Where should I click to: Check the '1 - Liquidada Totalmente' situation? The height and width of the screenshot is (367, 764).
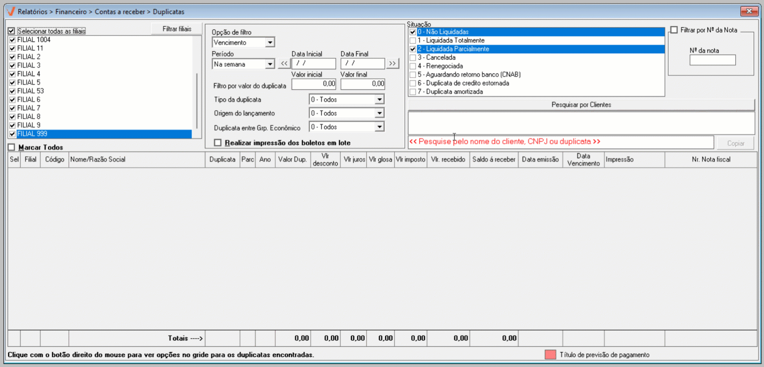[x=413, y=41]
